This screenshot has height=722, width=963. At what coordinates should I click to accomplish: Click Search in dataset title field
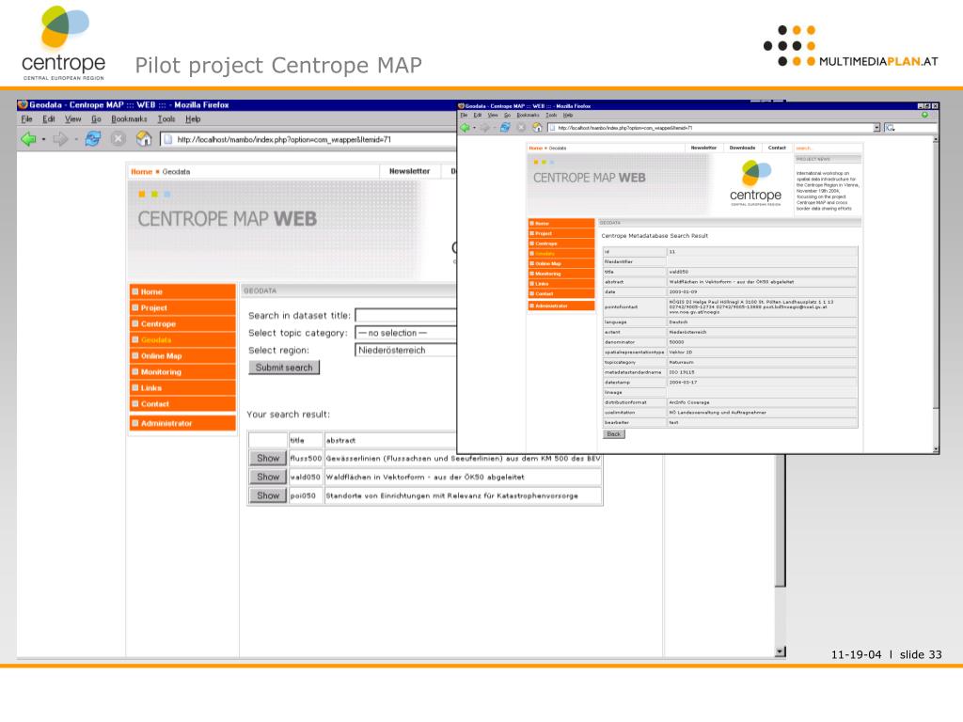(x=406, y=315)
